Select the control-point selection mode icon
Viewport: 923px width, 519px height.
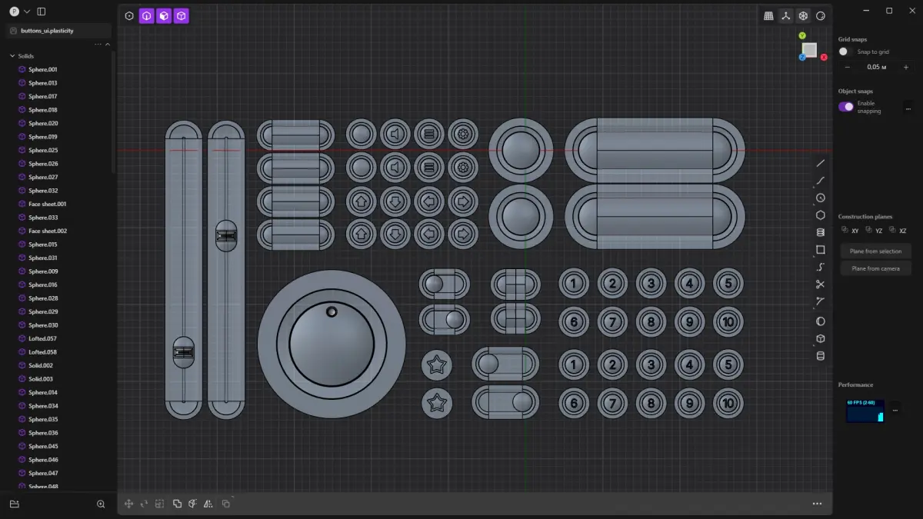[x=129, y=15]
